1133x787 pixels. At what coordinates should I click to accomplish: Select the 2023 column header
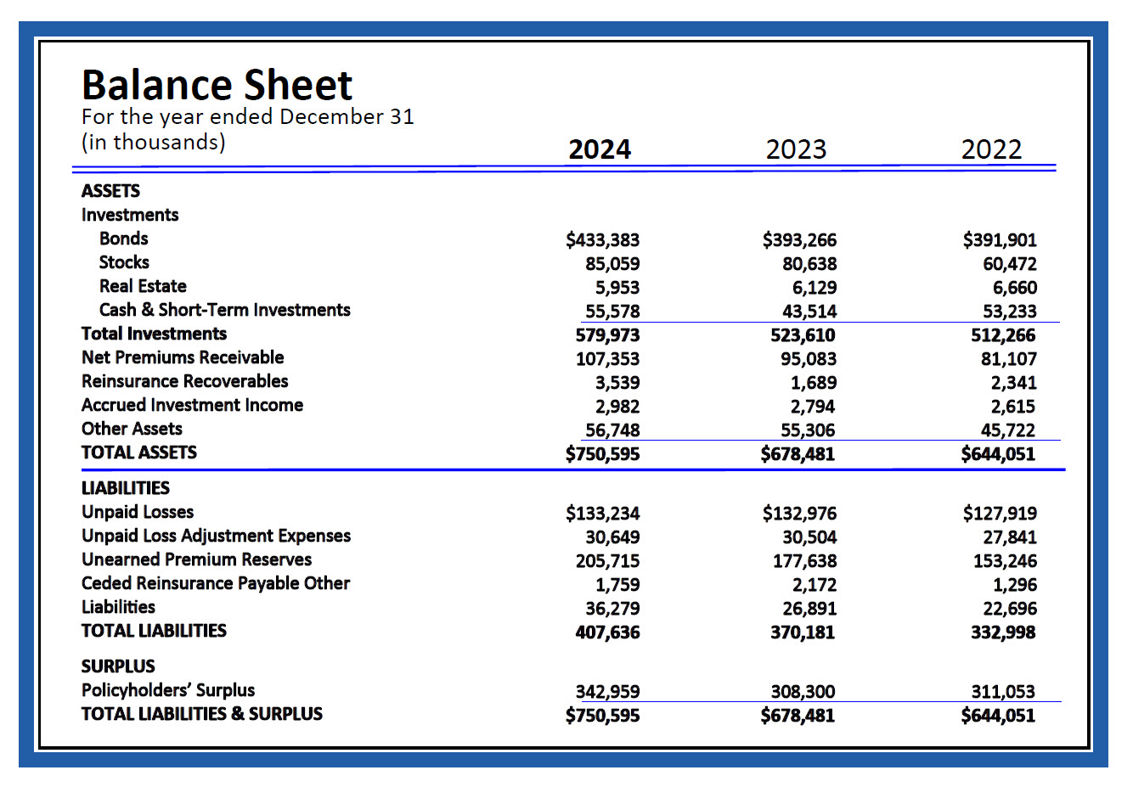point(796,149)
